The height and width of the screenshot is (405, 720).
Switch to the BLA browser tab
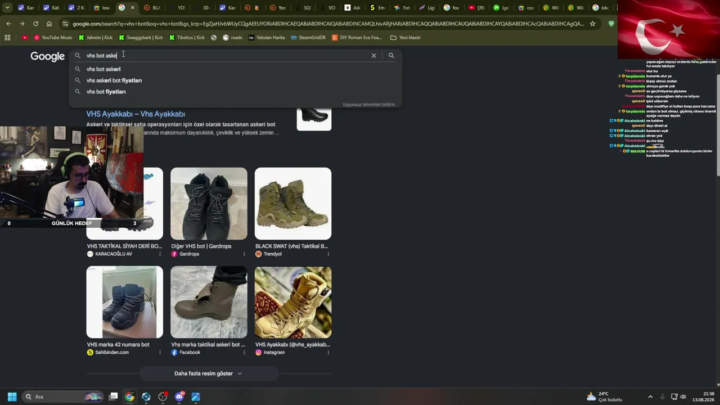[x=152, y=8]
